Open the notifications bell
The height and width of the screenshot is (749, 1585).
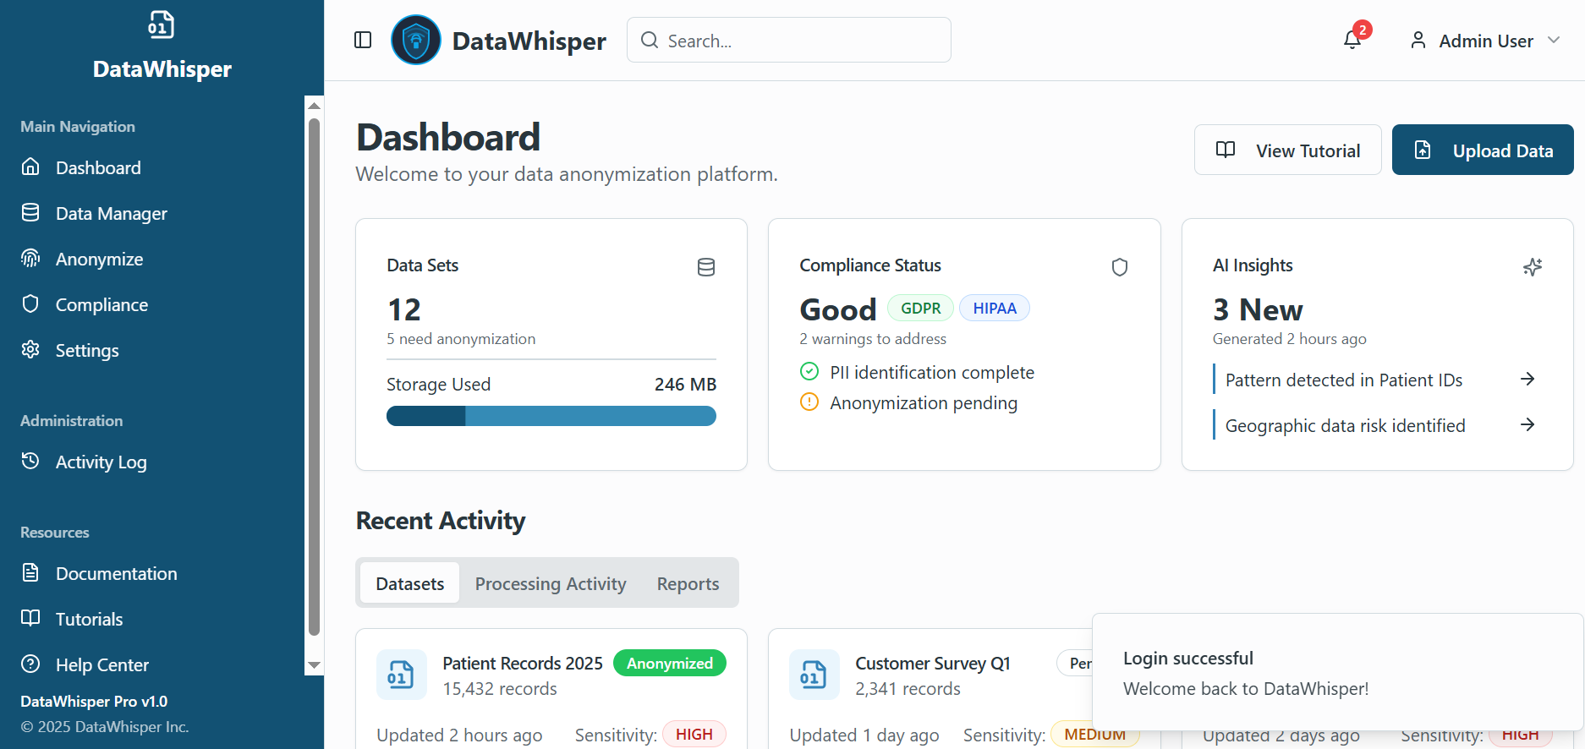1352,40
